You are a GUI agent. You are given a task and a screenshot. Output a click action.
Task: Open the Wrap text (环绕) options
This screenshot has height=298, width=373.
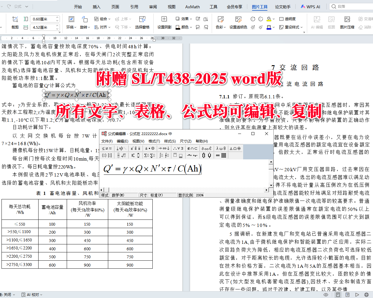coord(71,23)
